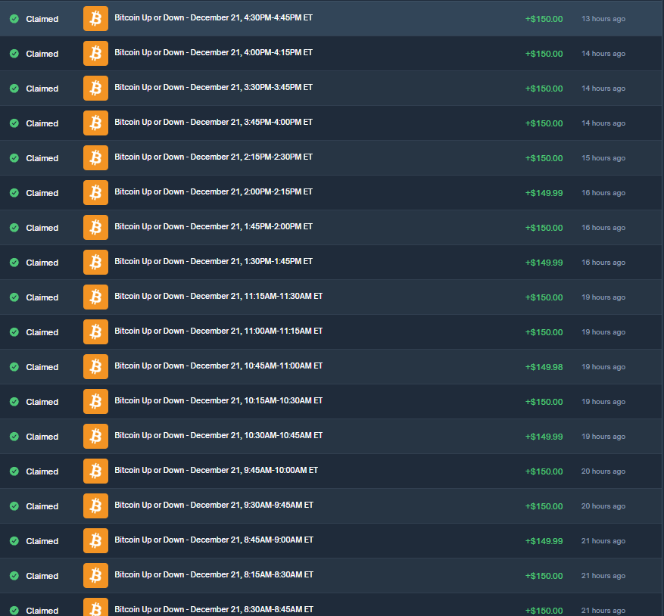Click '15 hours ago' timestamp
The height and width of the screenshot is (616, 664).
pyautogui.click(x=603, y=158)
